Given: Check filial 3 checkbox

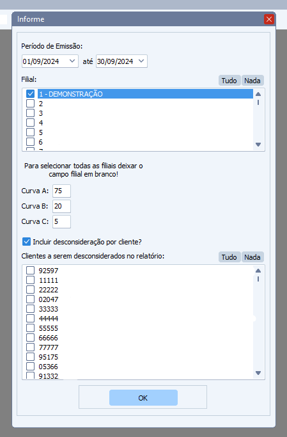Looking at the screenshot, I should 30,113.
